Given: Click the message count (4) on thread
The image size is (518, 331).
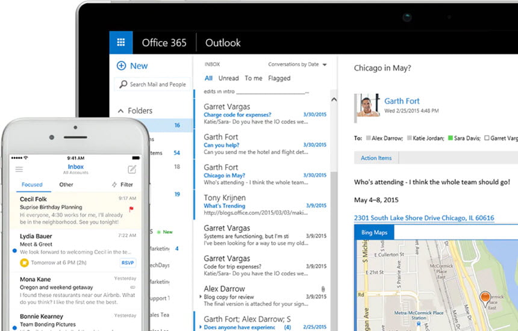Looking at the screenshot, I should 287,327.
